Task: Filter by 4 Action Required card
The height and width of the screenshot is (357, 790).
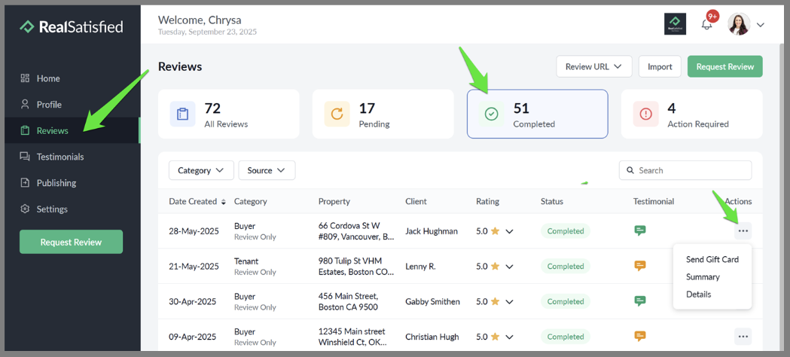Action: pos(692,114)
